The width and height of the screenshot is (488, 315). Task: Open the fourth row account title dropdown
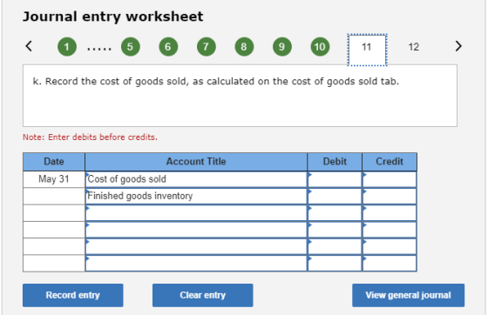coord(196,230)
